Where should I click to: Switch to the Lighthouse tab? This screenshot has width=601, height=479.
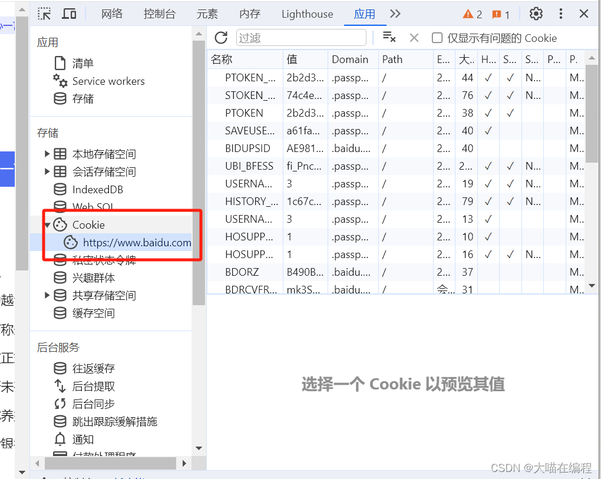click(x=307, y=14)
